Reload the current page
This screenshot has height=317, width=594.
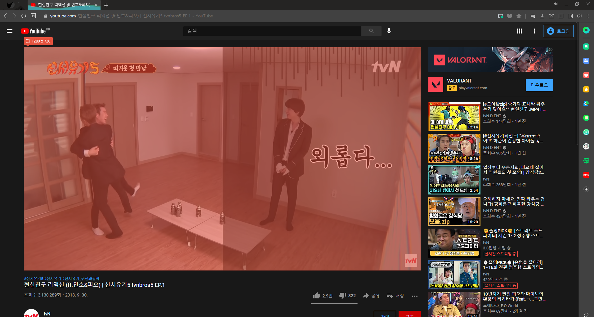24,16
